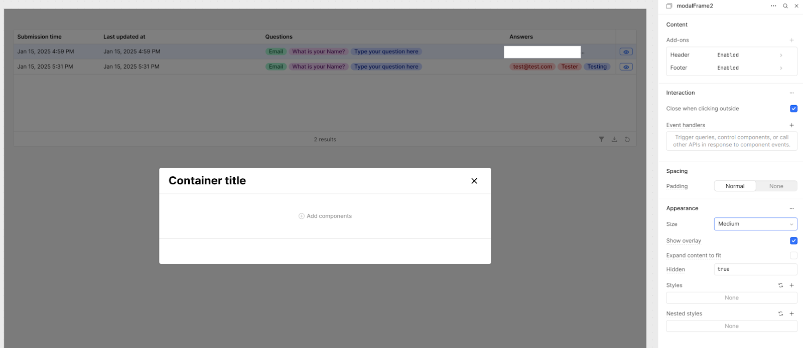The width and height of the screenshot is (803, 348).
Task: Search in the inspector panel
Action: coord(785,6)
